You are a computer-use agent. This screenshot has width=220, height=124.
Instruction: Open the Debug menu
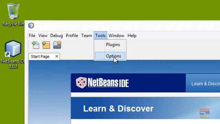pyautogui.click(x=56, y=35)
